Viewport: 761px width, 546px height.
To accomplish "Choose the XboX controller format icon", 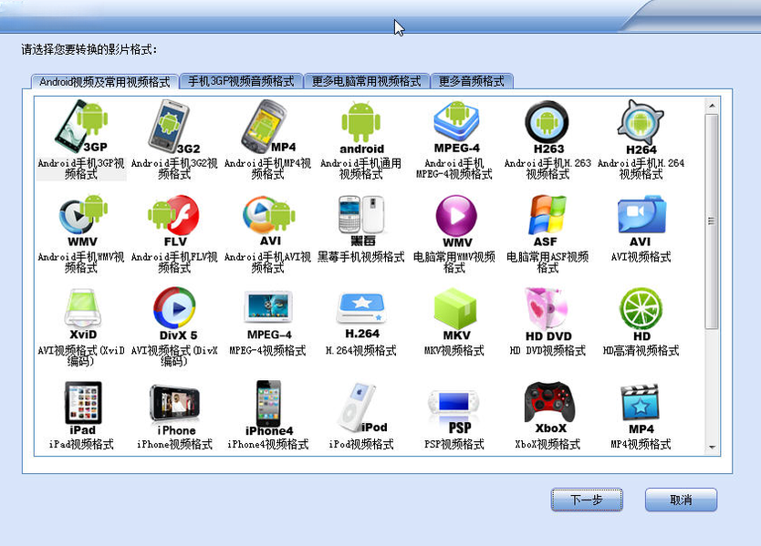I will [x=549, y=407].
